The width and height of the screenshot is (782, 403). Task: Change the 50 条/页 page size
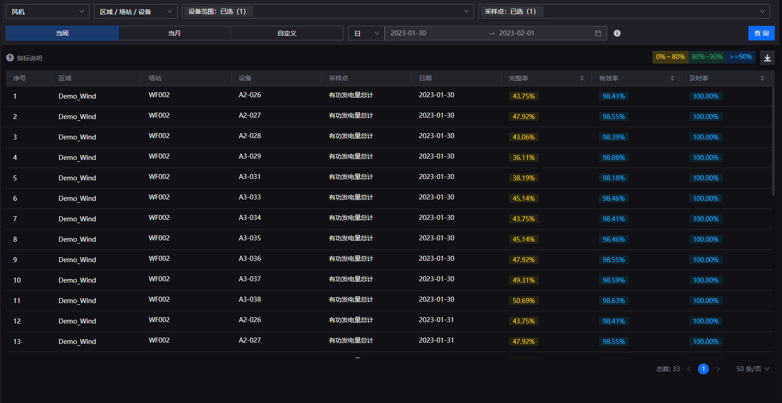(752, 369)
